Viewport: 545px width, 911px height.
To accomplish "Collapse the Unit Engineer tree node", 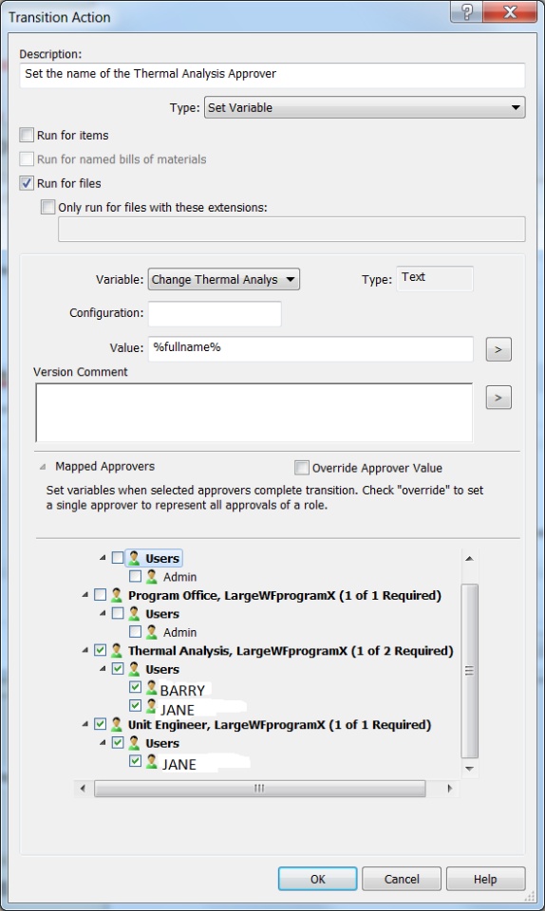I will click(85, 724).
